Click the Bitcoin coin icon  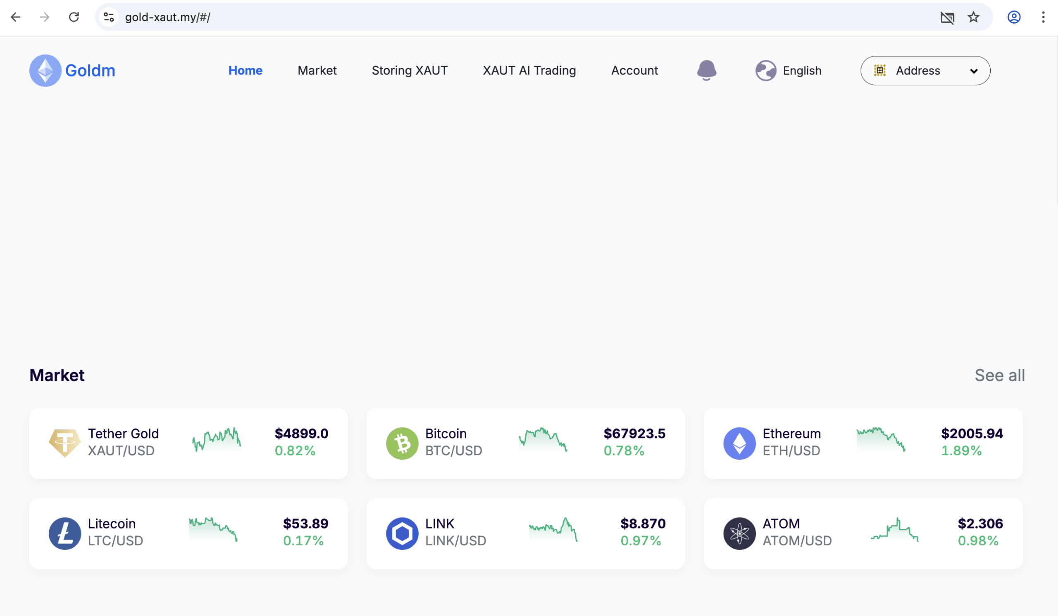click(x=402, y=442)
